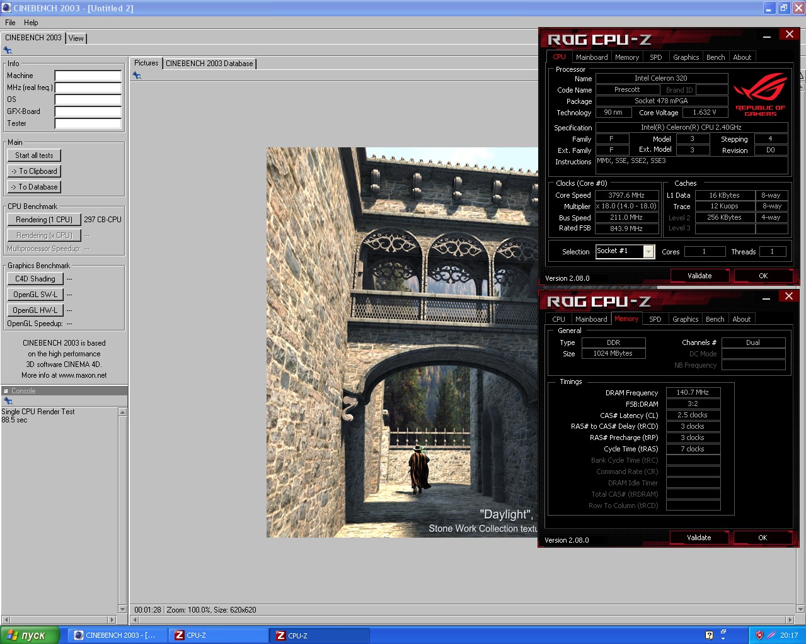Click To Clipboard button
The image size is (806, 644).
[x=34, y=171]
